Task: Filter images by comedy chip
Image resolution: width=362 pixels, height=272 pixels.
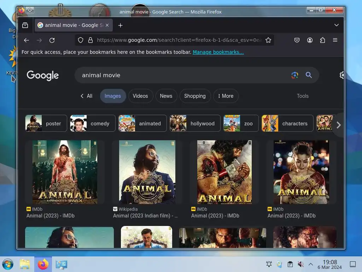Action: (93, 124)
